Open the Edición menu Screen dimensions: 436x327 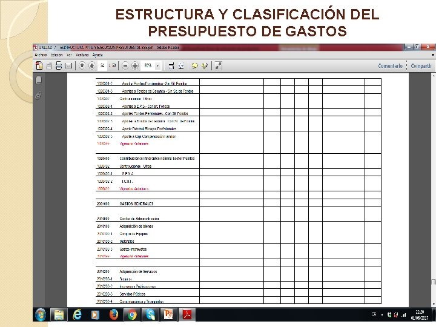(x=56, y=54)
